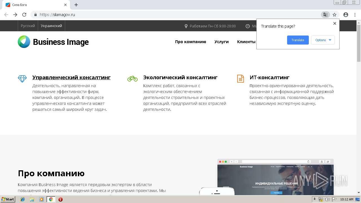Click scrollbar down arrow
361x203 pixels.
[x=359, y=193]
